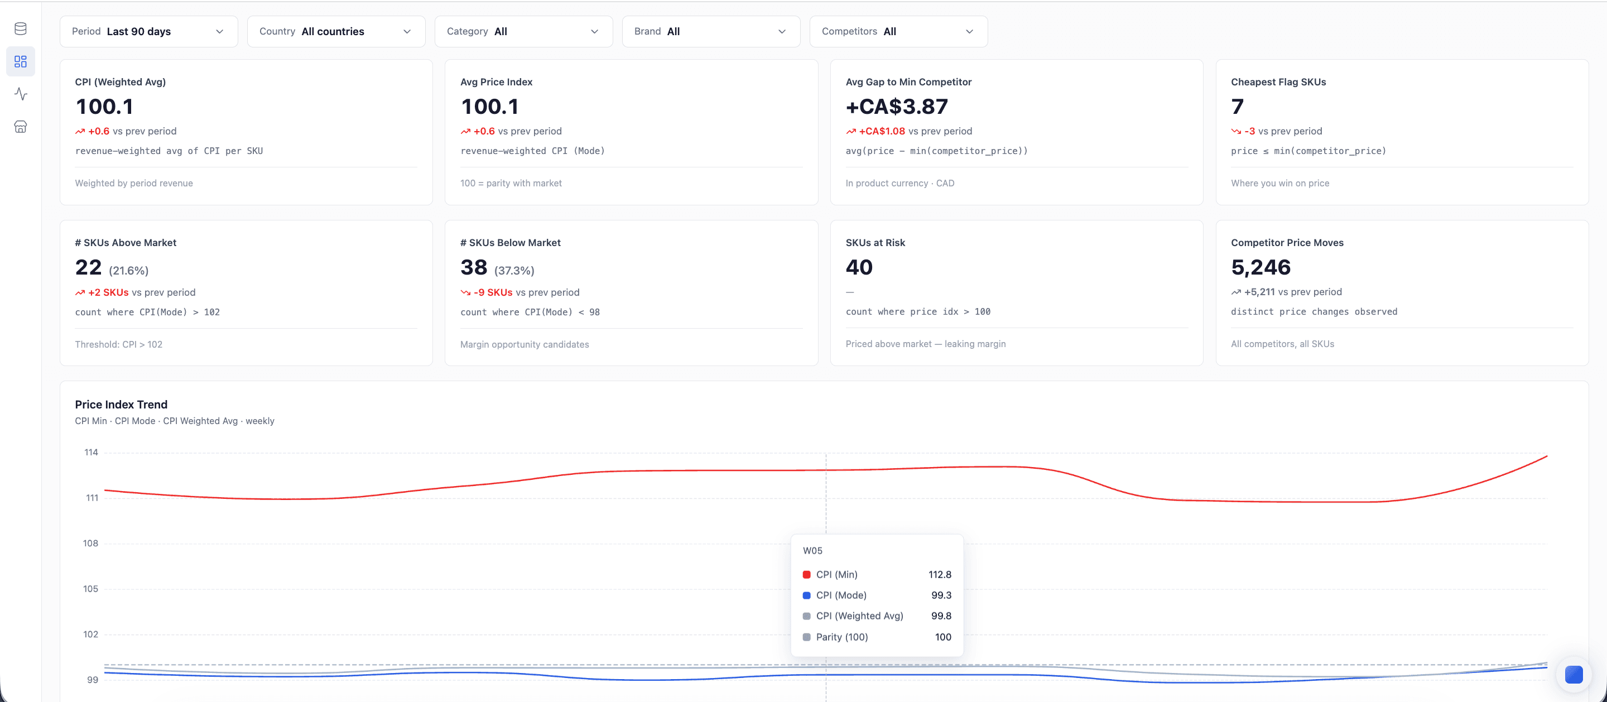Expand the Category filter dropdown
The image size is (1607, 702).
(523, 31)
